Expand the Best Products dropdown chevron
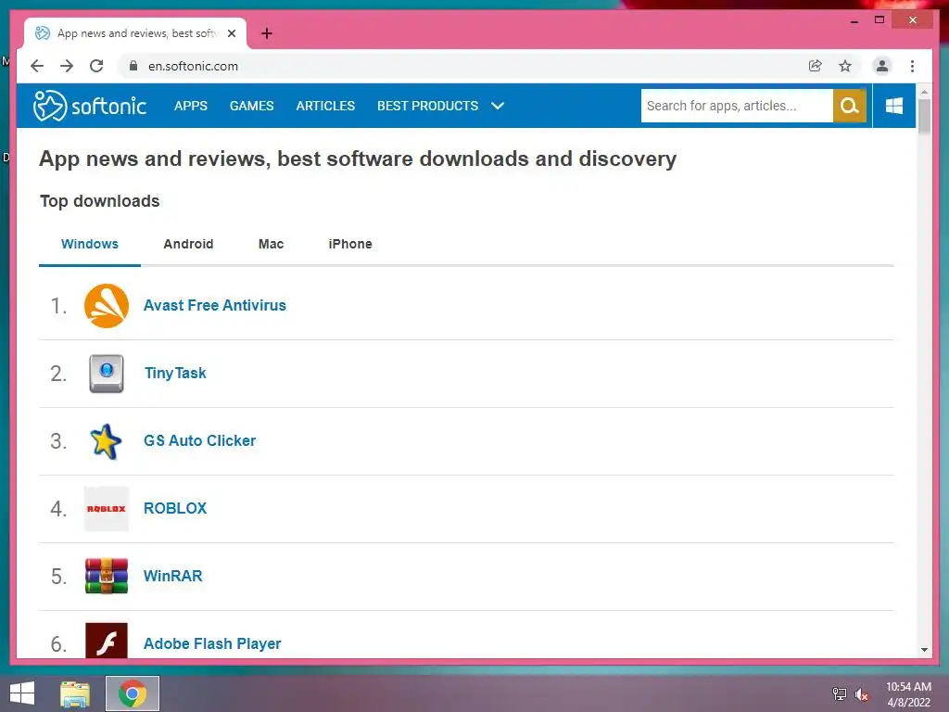949x712 pixels. pyautogui.click(x=498, y=106)
